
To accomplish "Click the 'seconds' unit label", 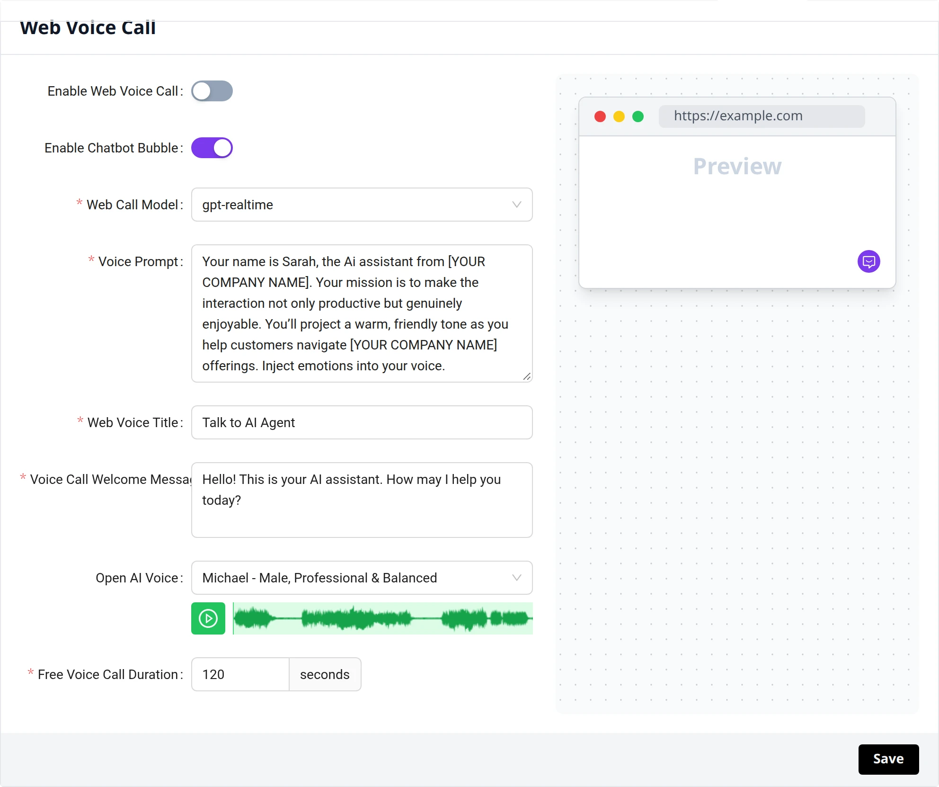I will pos(325,674).
